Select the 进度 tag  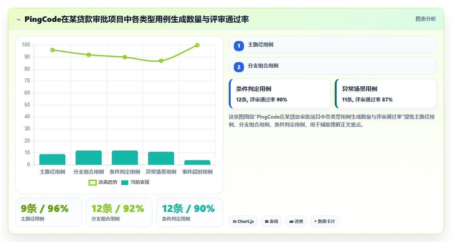[x=296, y=221]
